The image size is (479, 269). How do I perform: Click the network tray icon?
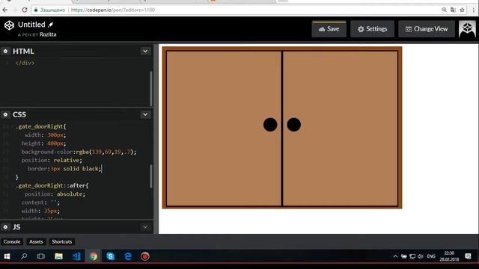pyautogui.click(x=412, y=256)
